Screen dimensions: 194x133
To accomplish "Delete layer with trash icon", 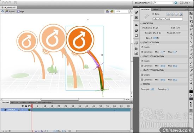I will [10, 131].
